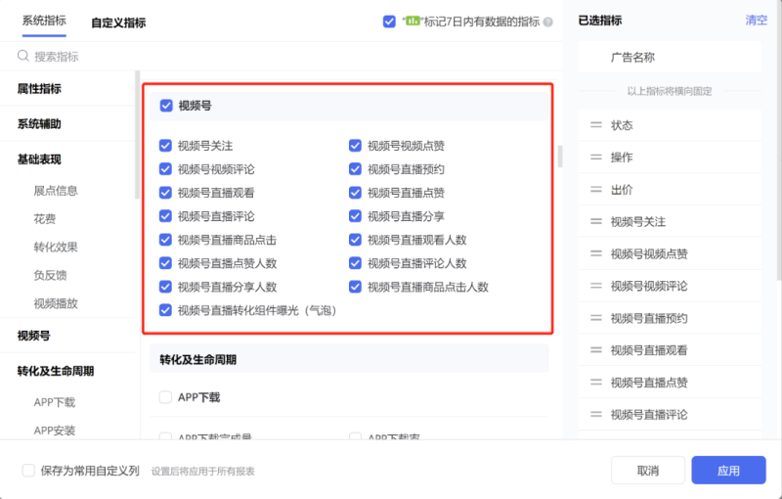Select 转化及生命周期 category in sidebar
This screenshot has width=782, height=499.
[56, 371]
